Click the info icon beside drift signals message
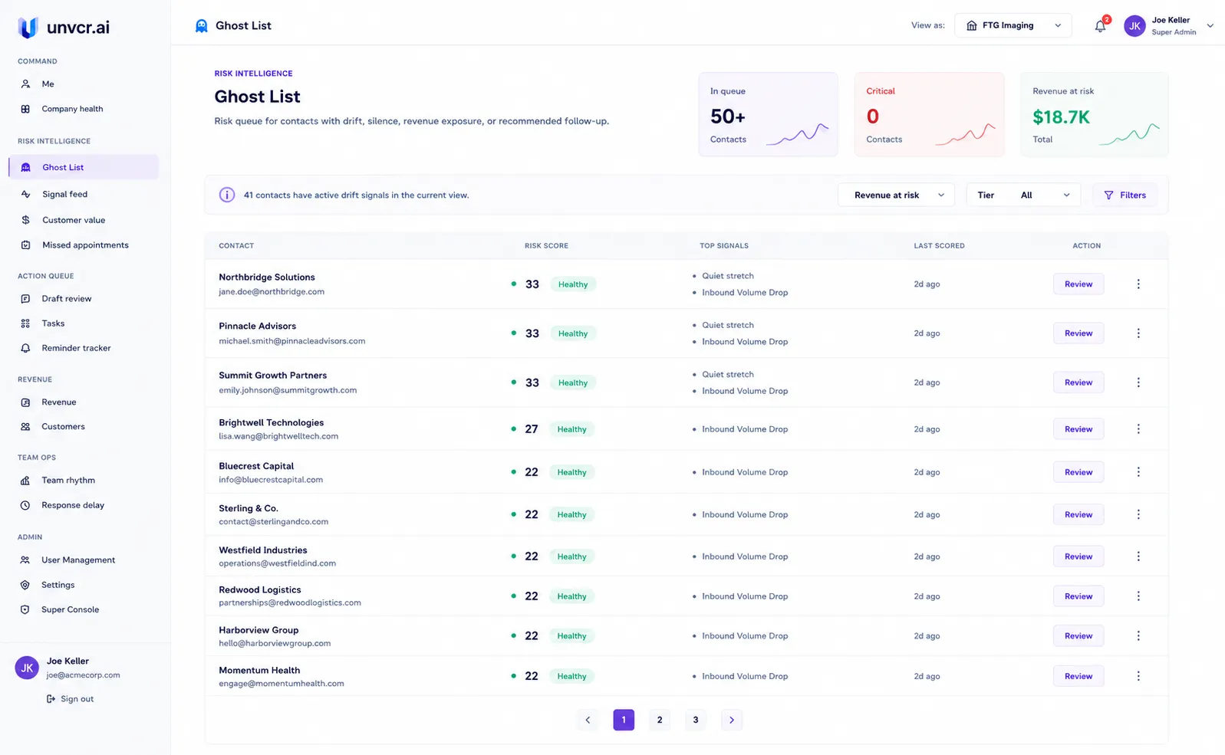 point(227,195)
